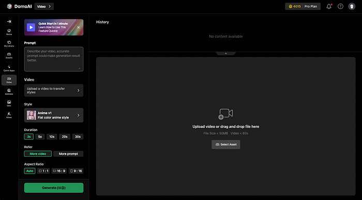Screen dimensions: 362x200
Task: Collapse the History panel chevron
Action: (x=226, y=54)
